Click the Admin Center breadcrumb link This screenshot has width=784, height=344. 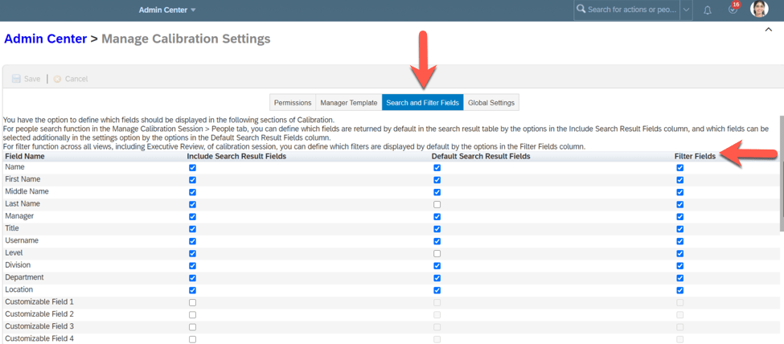(x=45, y=39)
